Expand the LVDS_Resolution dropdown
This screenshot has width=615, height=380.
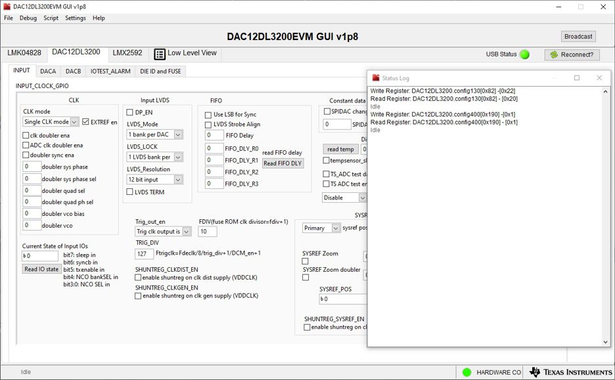[x=178, y=180]
